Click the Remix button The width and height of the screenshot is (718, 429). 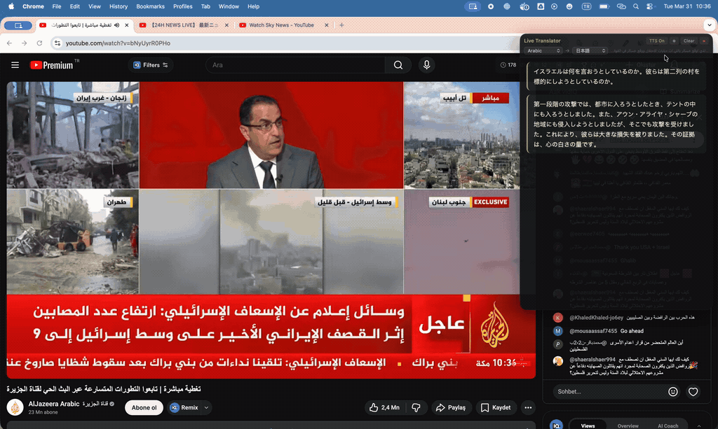tap(184, 407)
